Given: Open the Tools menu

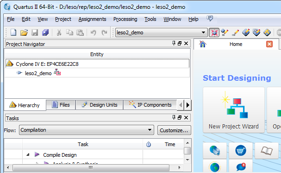Looking at the screenshot, I should 150,19.
